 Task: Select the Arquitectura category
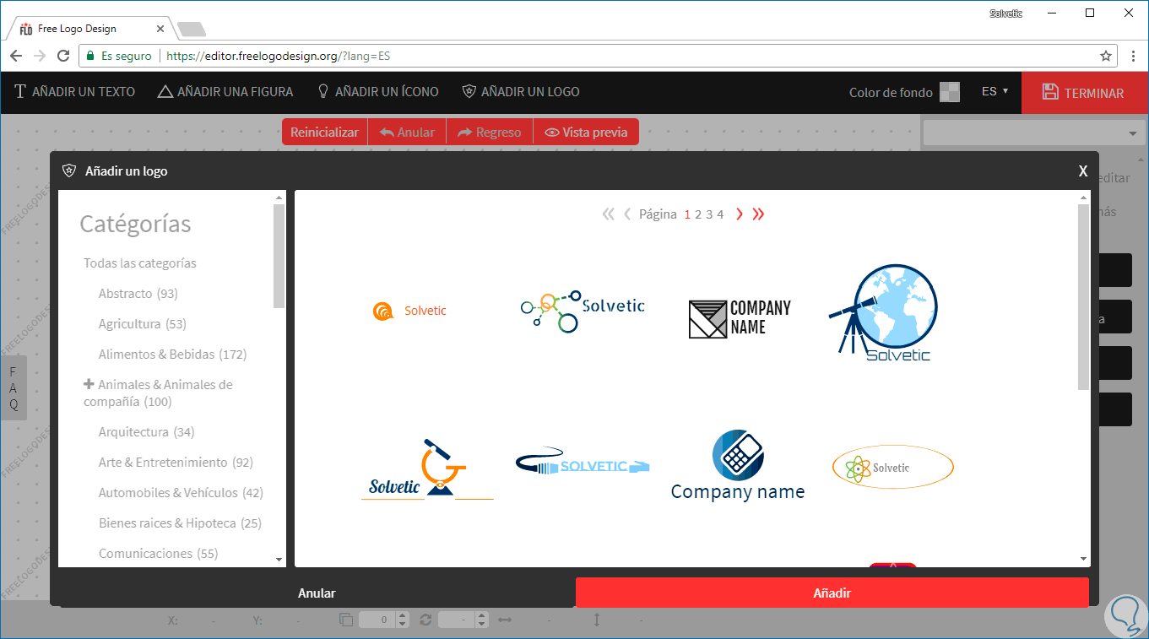click(147, 432)
